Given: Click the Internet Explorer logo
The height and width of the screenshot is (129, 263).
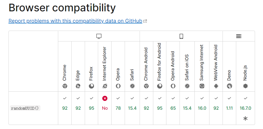Looking at the screenshot, I should tap(105, 86).
